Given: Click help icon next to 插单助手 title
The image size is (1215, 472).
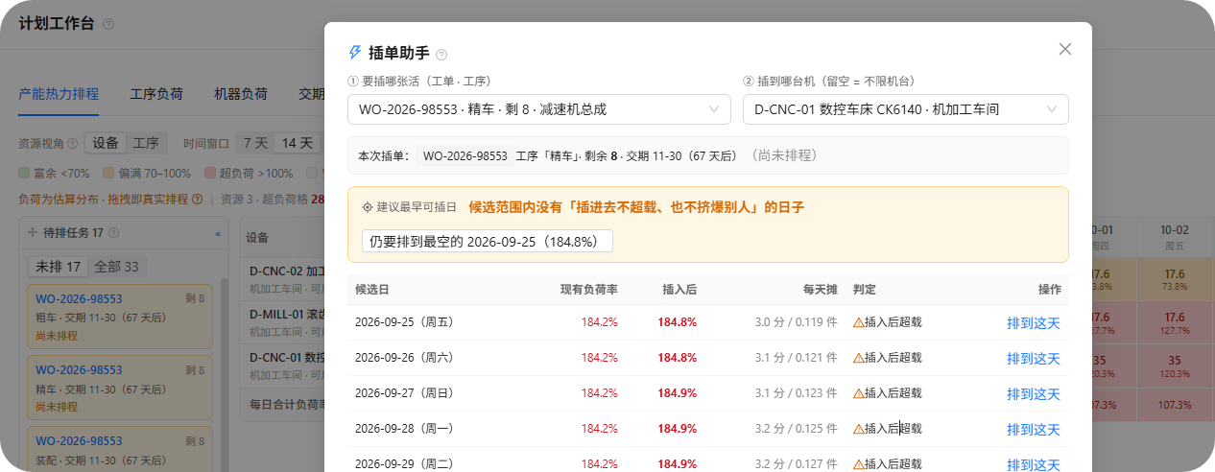Looking at the screenshot, I should tap(441, 55).
